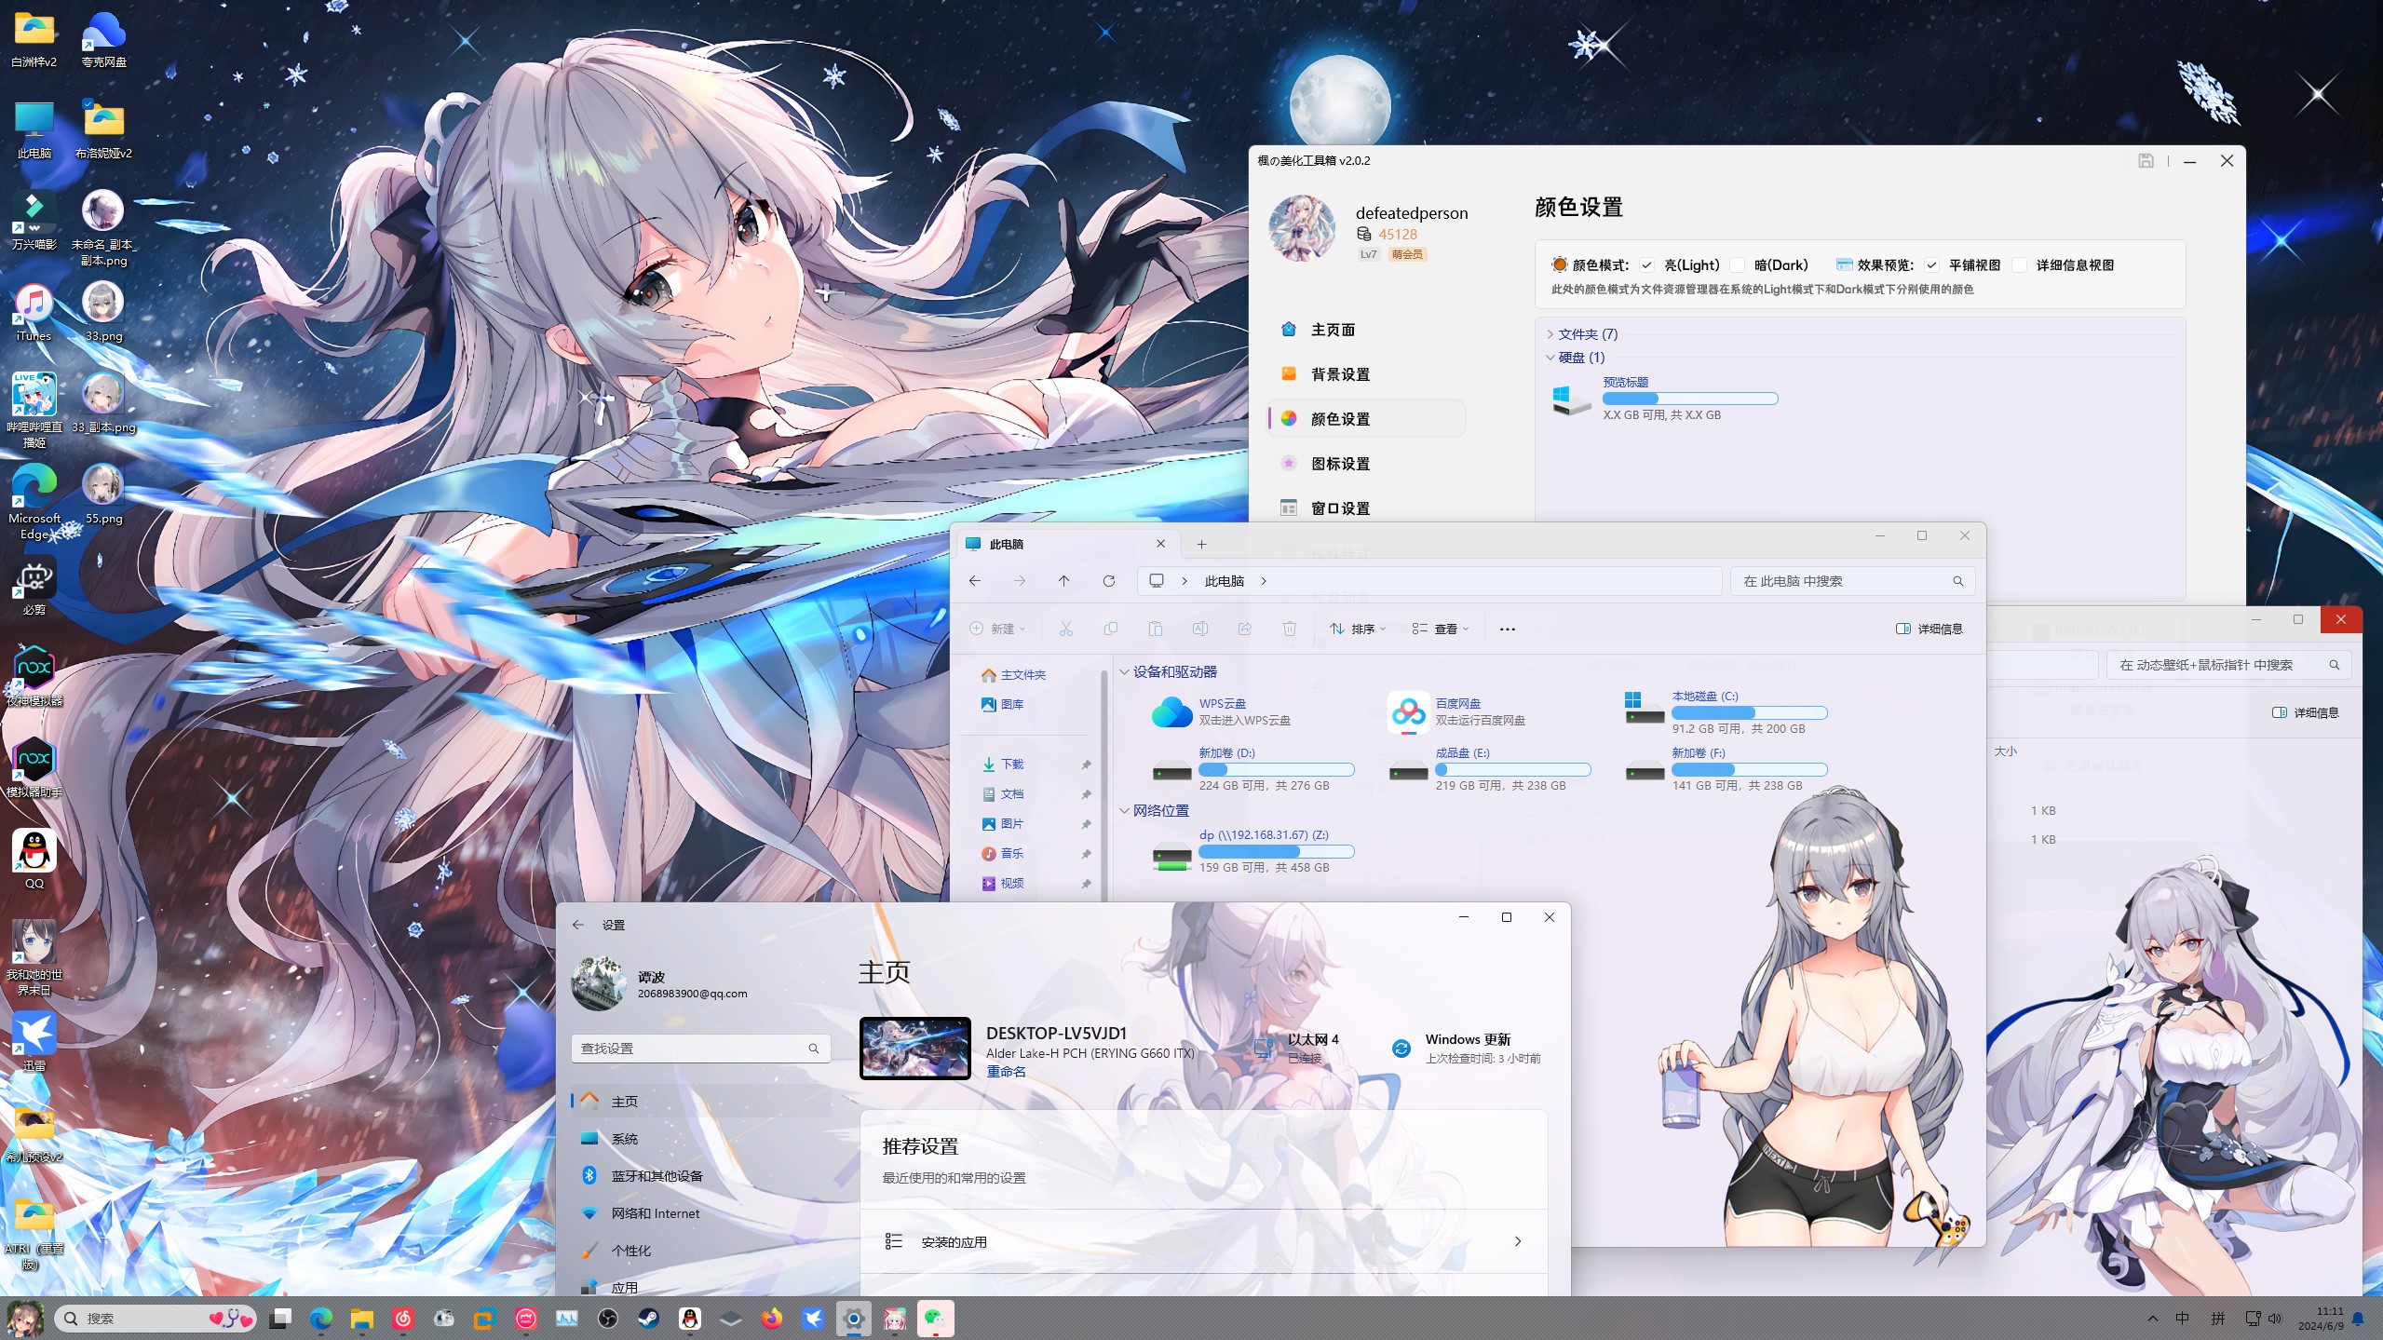Image resolution: width=2383 pixels, height=1340 pixels.
Task: Open the Firefox icon on the taskbar
Action: click(x=771, y=1319)
